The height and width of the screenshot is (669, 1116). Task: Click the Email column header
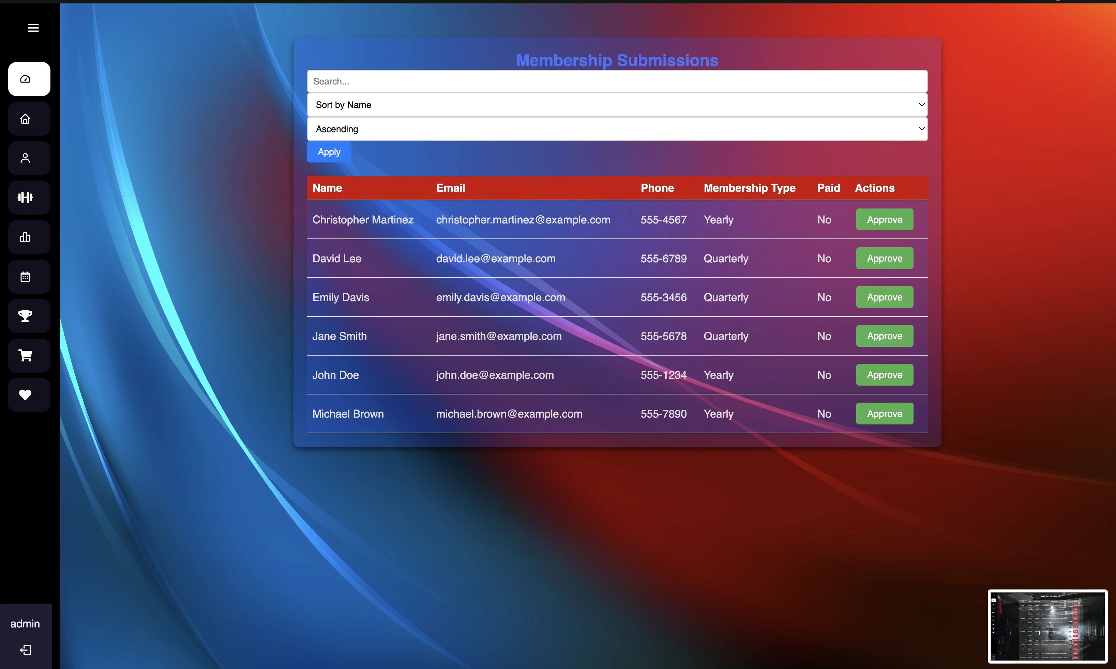click(450, 188)
